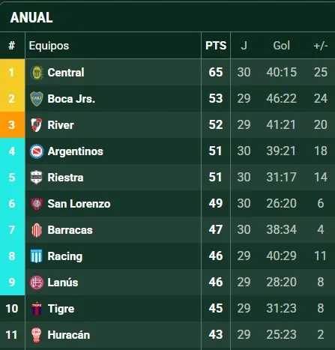This screenshot has height=350, width=335.
Task: Click the orange position 3 marker
Action: tap(12, 125)
